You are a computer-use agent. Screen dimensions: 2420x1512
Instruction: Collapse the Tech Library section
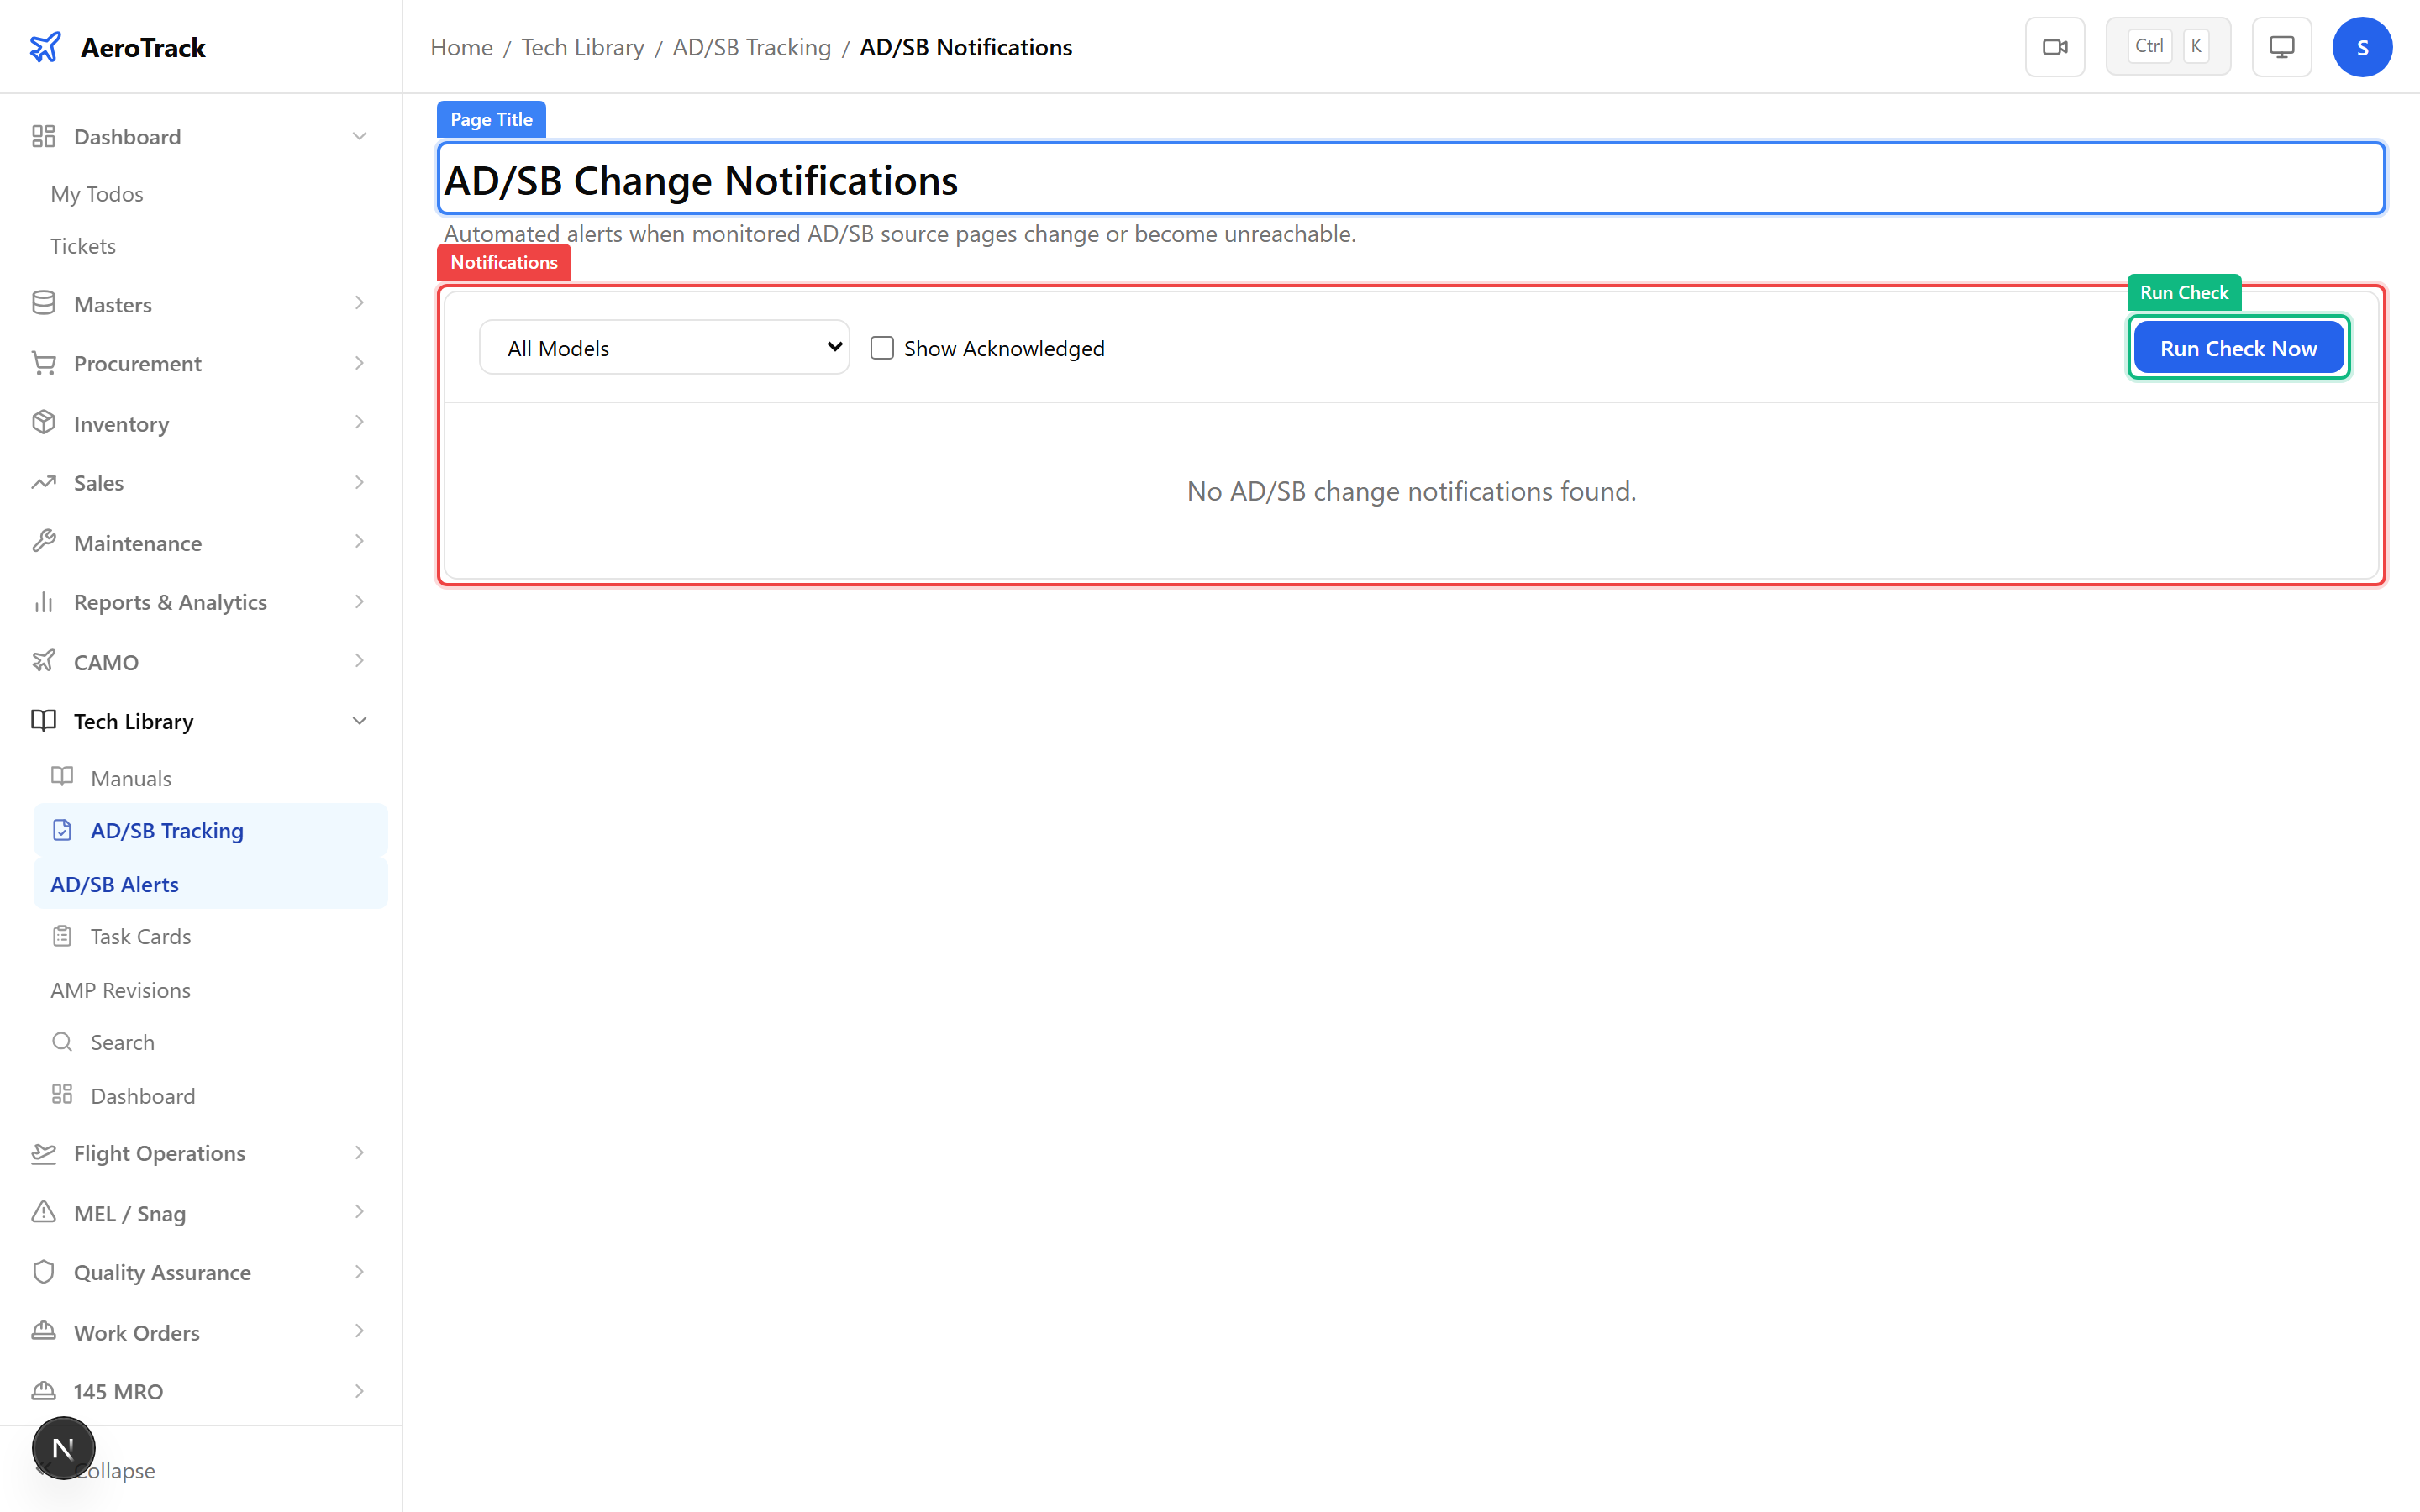coord(358,720)
